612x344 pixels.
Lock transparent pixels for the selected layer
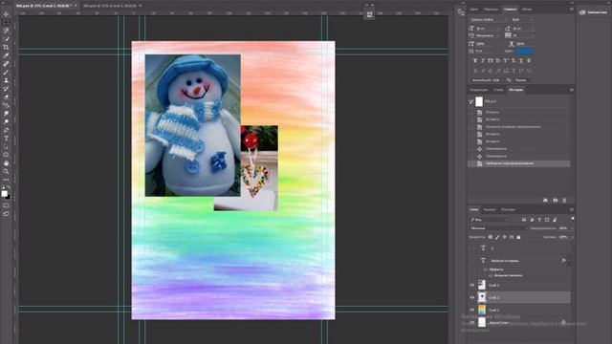(x=491, y=237)
